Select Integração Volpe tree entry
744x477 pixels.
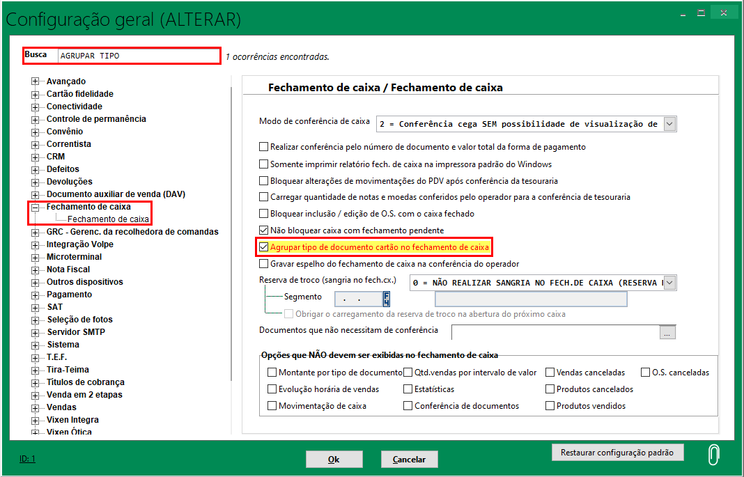point(79,244)
